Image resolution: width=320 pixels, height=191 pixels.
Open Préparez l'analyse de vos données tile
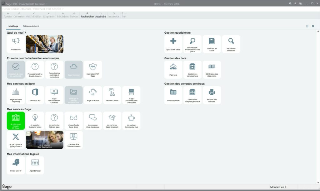(35, 70)
